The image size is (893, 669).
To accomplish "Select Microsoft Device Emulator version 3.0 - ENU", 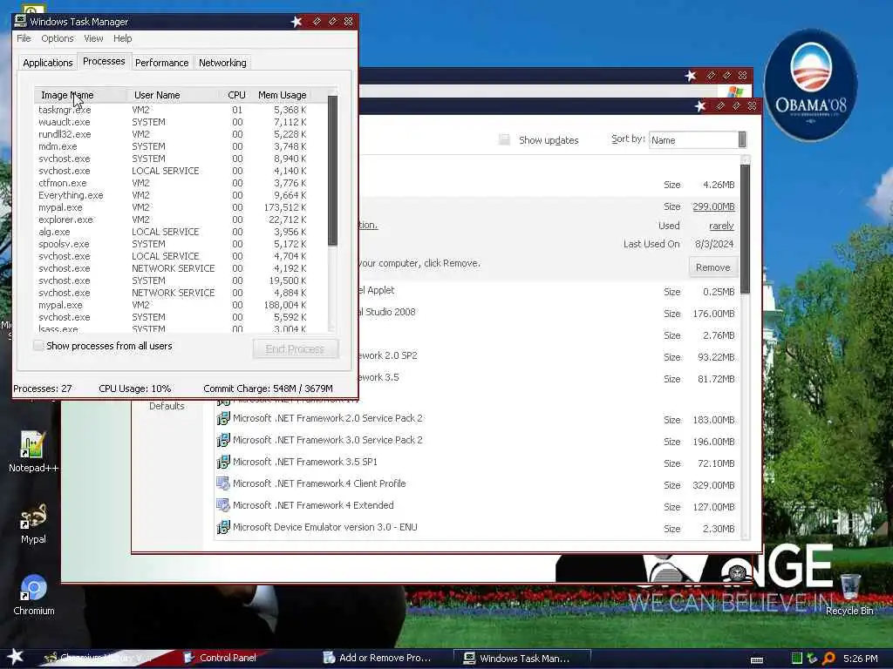I will click(x=477, y=527).
